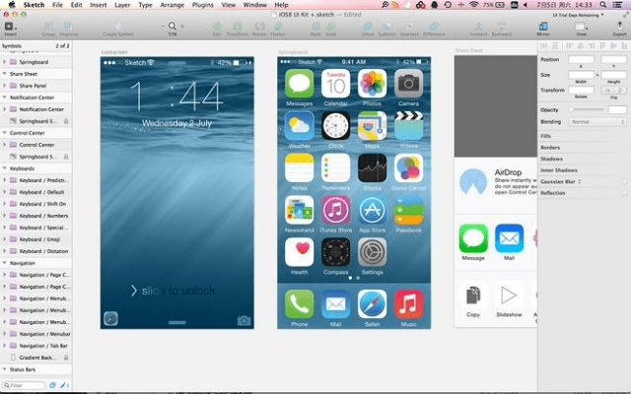Open Spotlight search in macOS menu bar
631x394 pixels.
(x=602, y=5)
